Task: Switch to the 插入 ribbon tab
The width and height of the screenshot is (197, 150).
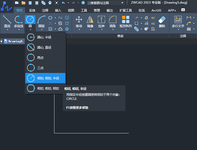Action: [58, 10]
